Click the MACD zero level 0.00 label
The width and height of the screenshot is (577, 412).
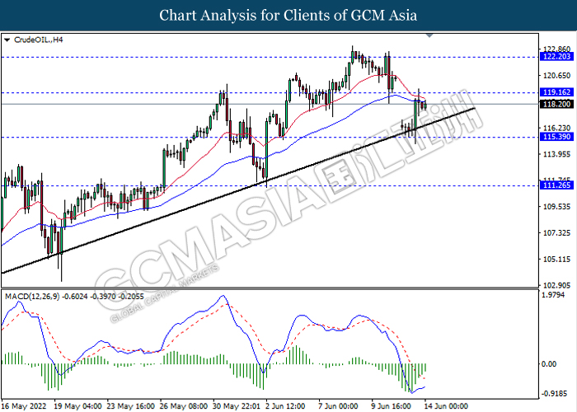550,364
